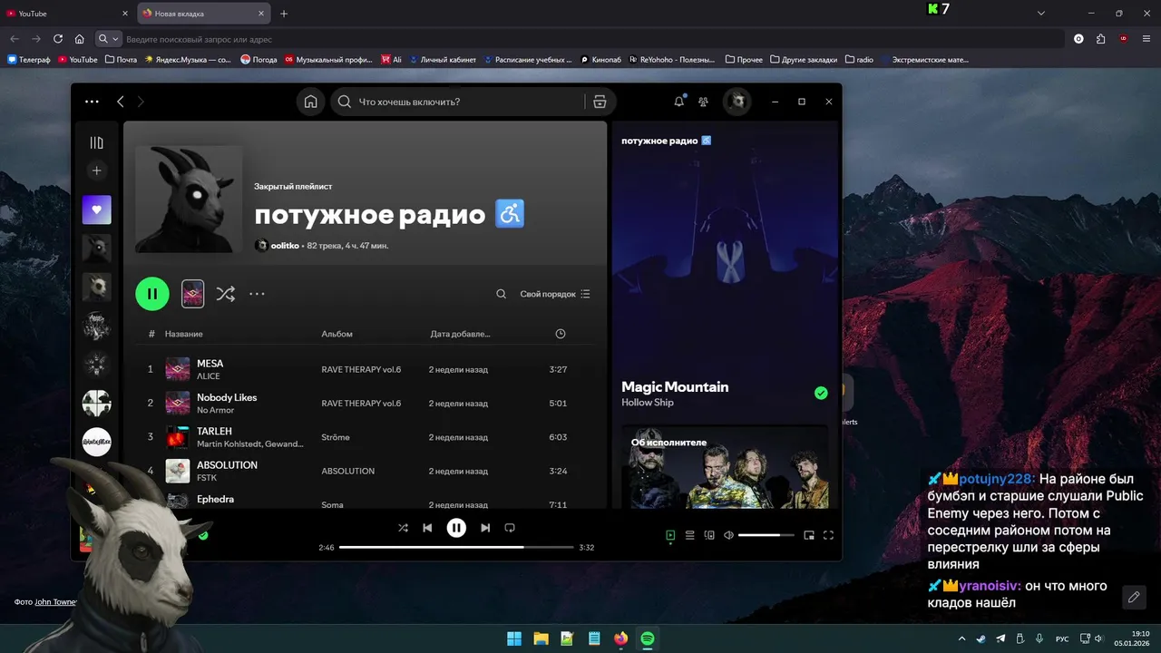This screenshot has width=1161, height=653.
Task: Open Liked Songs heart playlist
Action: 97,210
